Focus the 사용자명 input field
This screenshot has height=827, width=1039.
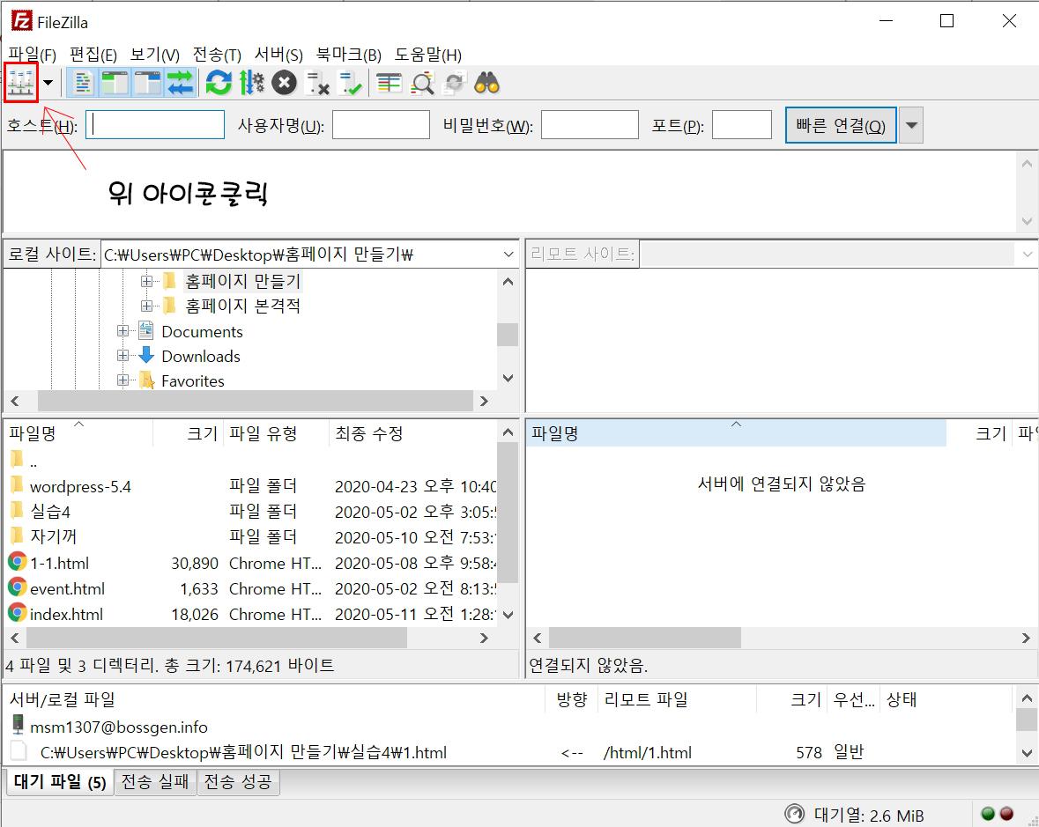[x=381, y=124]
